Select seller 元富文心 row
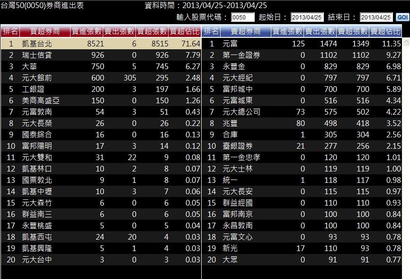Viewport: 410px width, 279px height. (302, 237)
